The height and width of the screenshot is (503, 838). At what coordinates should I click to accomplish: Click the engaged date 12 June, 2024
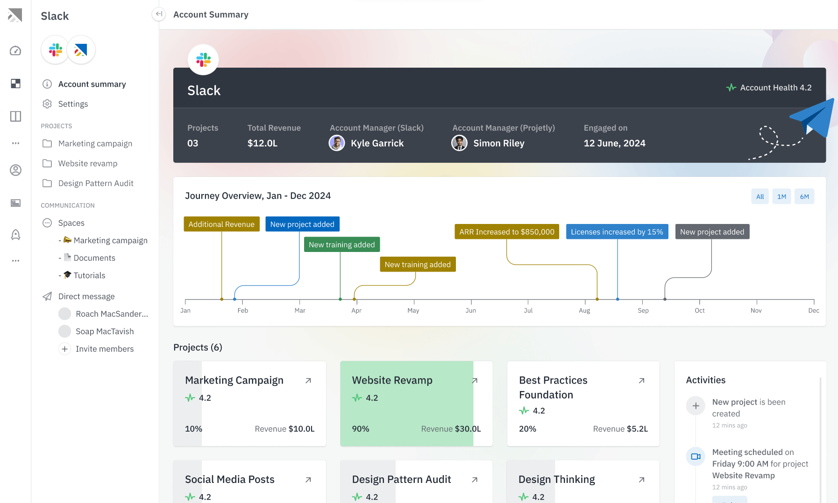pos(615,143)
